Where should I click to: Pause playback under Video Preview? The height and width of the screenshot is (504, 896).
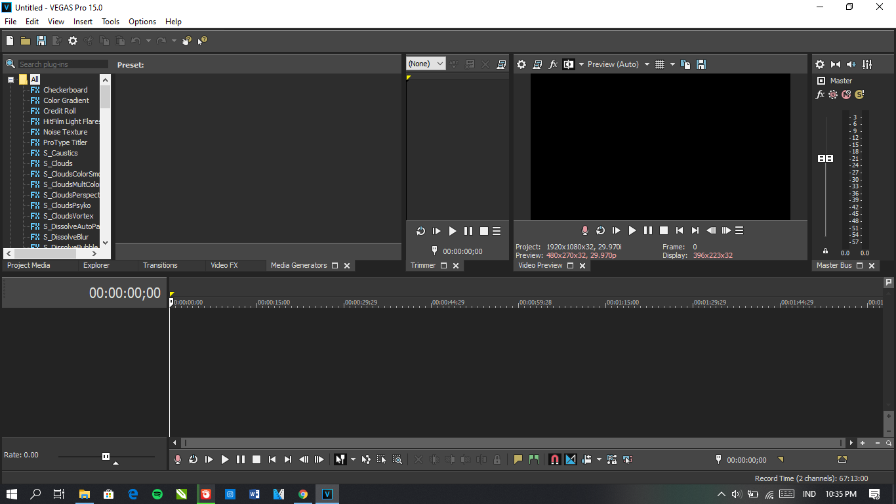click(x=648, y=230)
